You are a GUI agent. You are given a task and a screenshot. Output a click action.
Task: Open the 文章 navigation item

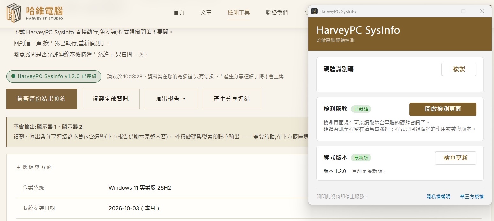(206, 12)
